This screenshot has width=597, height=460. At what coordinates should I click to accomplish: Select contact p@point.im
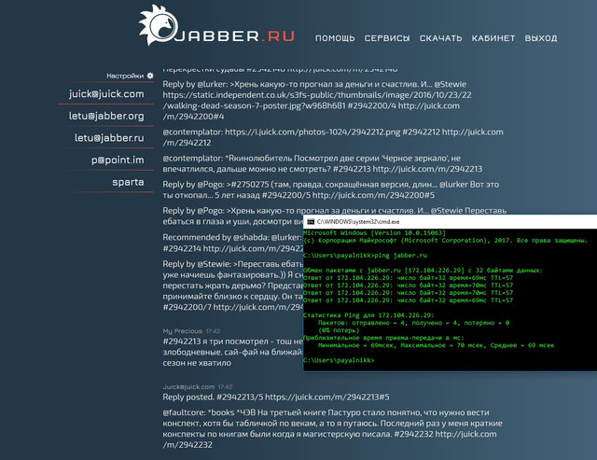pyautogui.click(x=118, y=160)
